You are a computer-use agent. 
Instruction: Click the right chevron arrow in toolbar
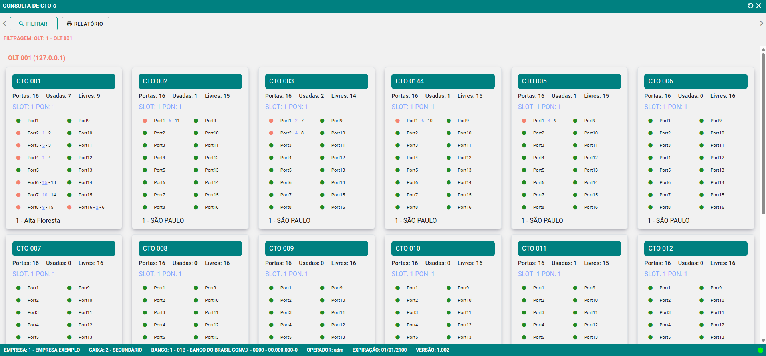tap(761, 24)
